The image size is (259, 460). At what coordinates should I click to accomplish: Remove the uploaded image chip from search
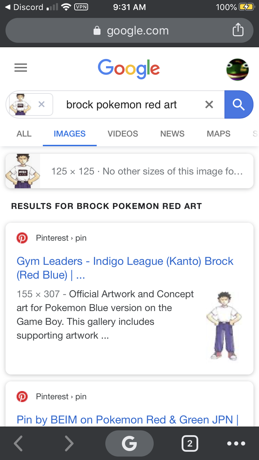tap(41, 104)
